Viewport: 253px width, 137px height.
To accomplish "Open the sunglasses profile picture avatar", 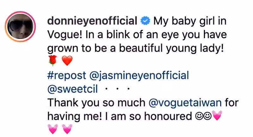I will pos(20,27).
